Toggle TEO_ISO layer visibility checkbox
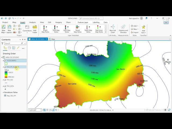The height and width of the screenshot is (129, 172). [x=5, y=80]
